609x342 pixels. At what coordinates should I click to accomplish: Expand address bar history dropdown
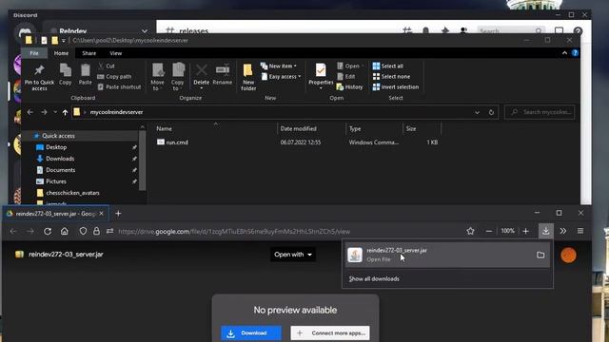click(477, 112)
